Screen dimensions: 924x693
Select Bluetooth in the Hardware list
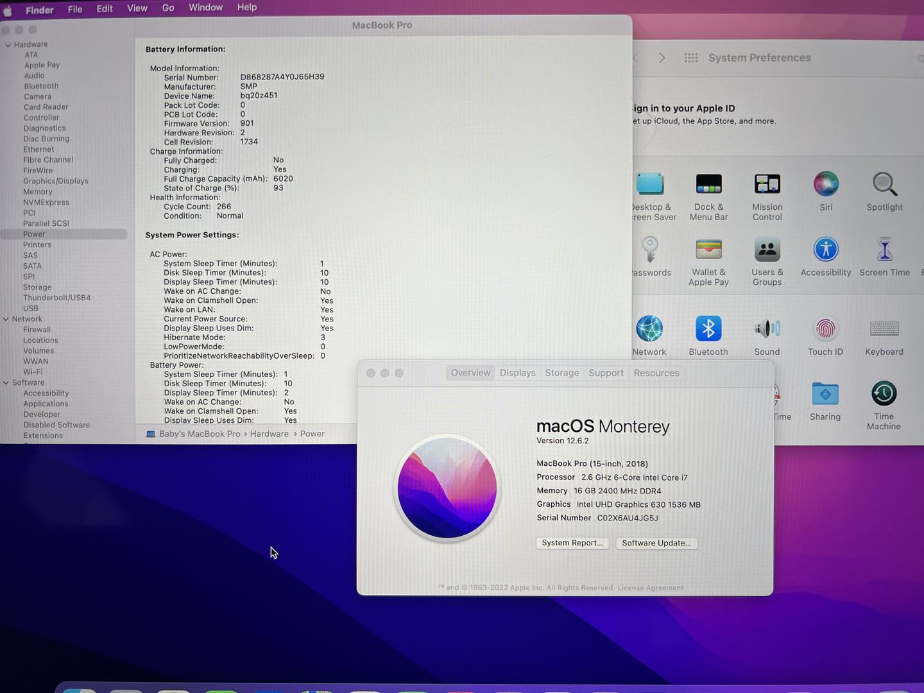(41, 86)
